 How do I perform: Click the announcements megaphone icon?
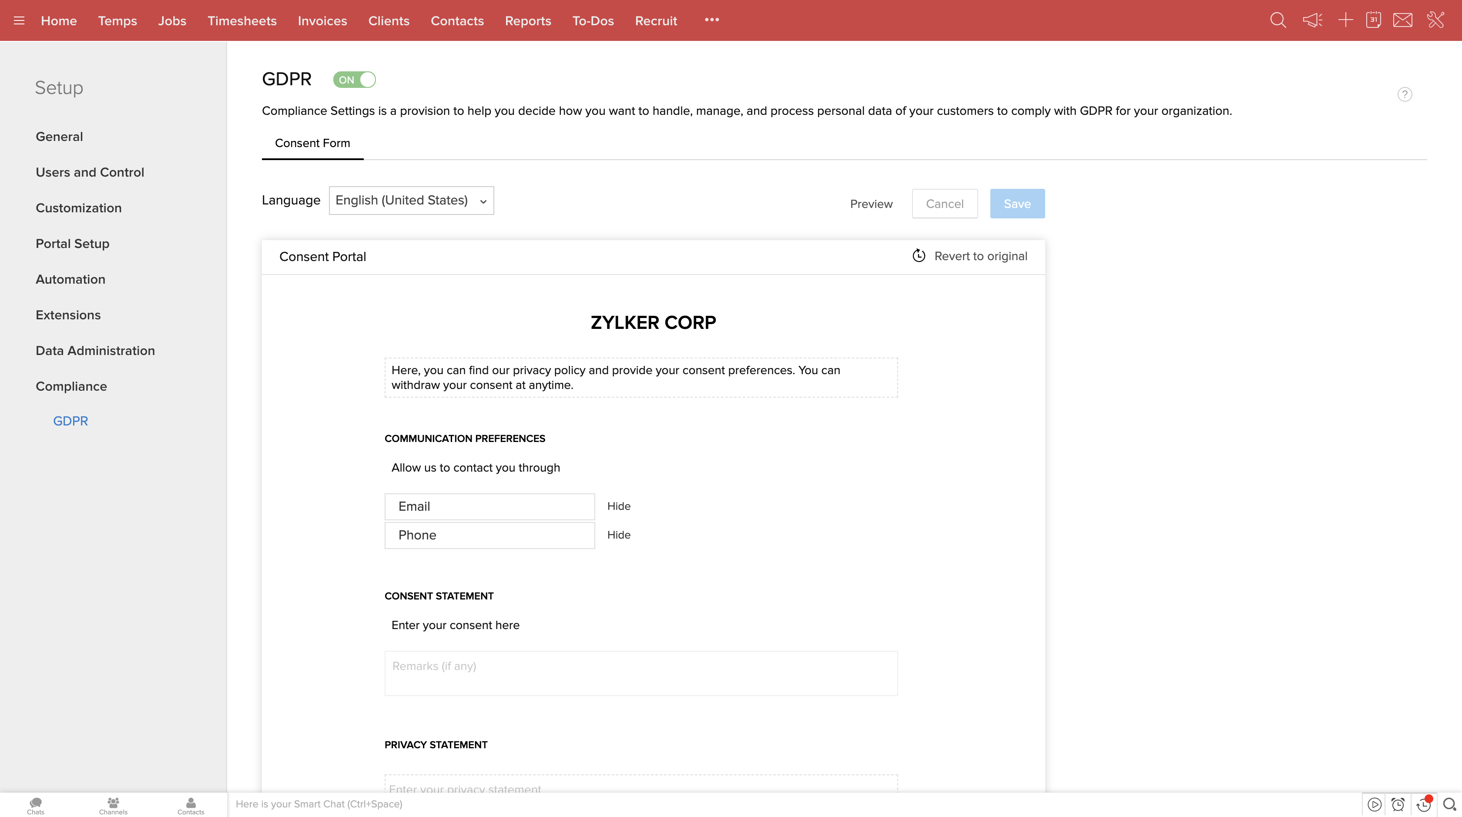point(1312,20)
